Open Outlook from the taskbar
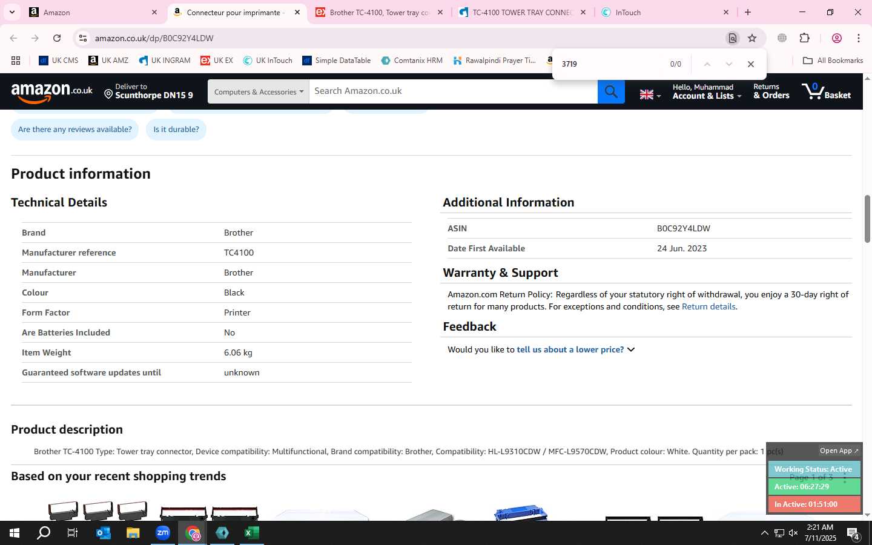 pos(103,533)
